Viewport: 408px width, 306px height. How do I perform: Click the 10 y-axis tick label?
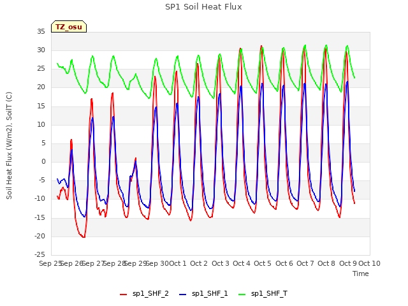click(x=41, y=124)
